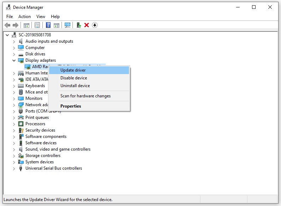Select the System devices label
The width and height of the screenshot is (281, 206).
click(40, 162)
